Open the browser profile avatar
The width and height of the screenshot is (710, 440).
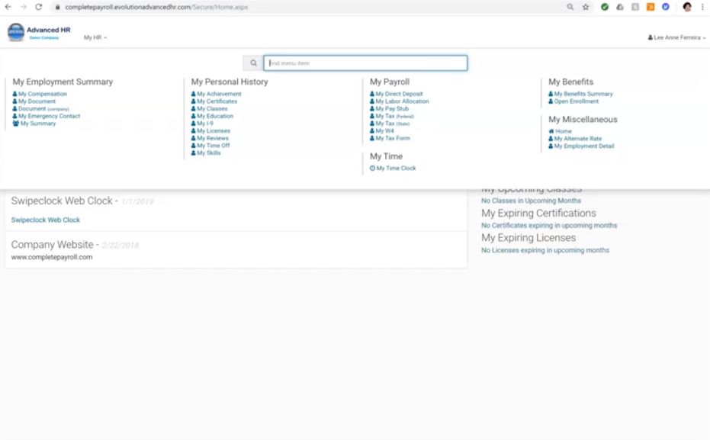pos(687,7)
